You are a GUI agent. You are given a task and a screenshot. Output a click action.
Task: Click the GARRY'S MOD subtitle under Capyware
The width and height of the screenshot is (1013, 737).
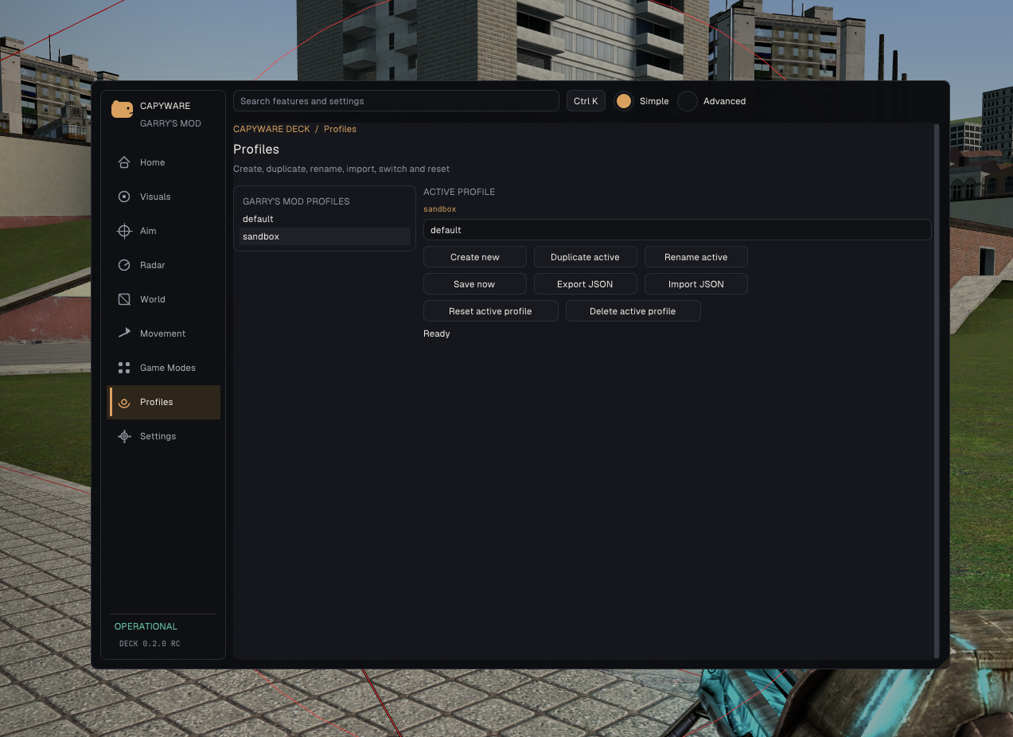point(170,123)
